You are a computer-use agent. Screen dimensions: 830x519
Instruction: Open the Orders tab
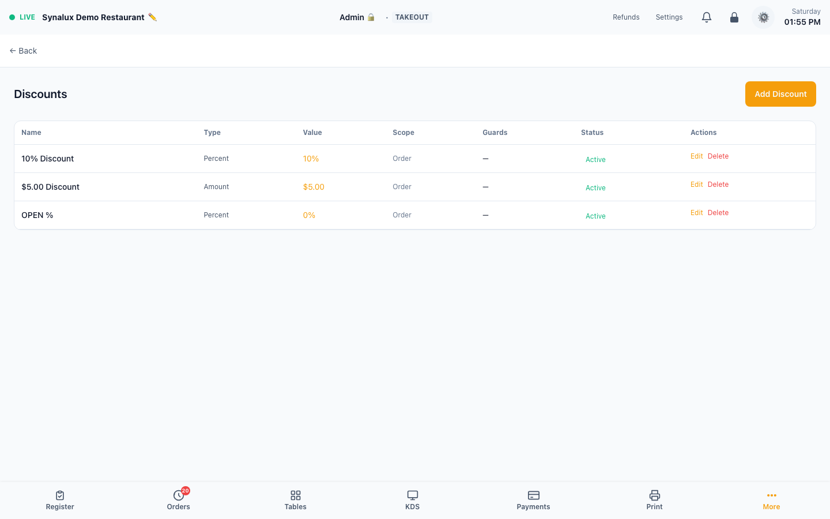(179, 500)
